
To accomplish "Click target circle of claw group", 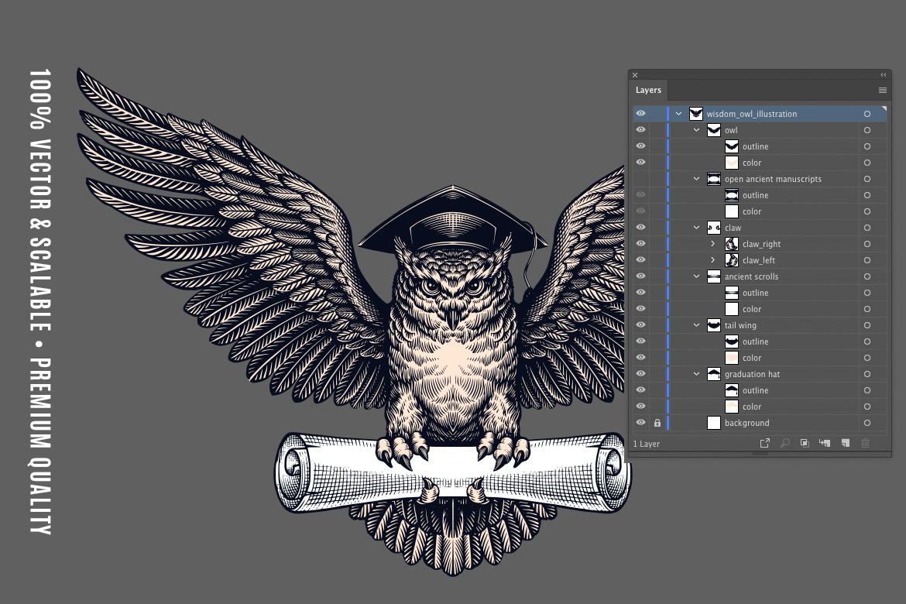I will pos(867,228).
